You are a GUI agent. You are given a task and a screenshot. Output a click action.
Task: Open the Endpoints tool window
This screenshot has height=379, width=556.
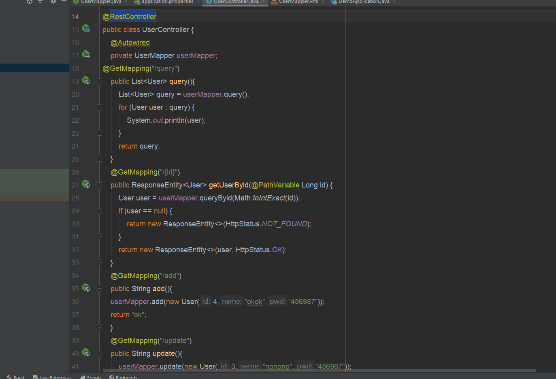tap(123, 377)
